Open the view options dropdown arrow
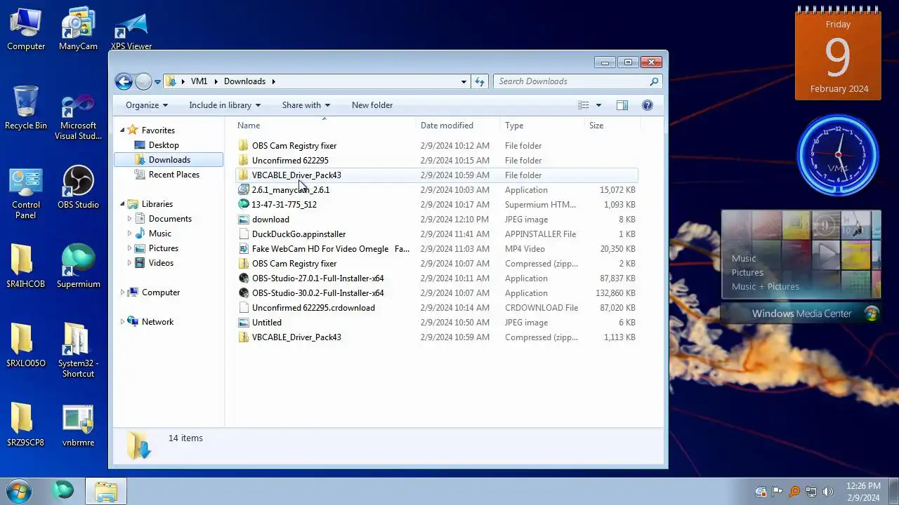 tap(598, 105)
